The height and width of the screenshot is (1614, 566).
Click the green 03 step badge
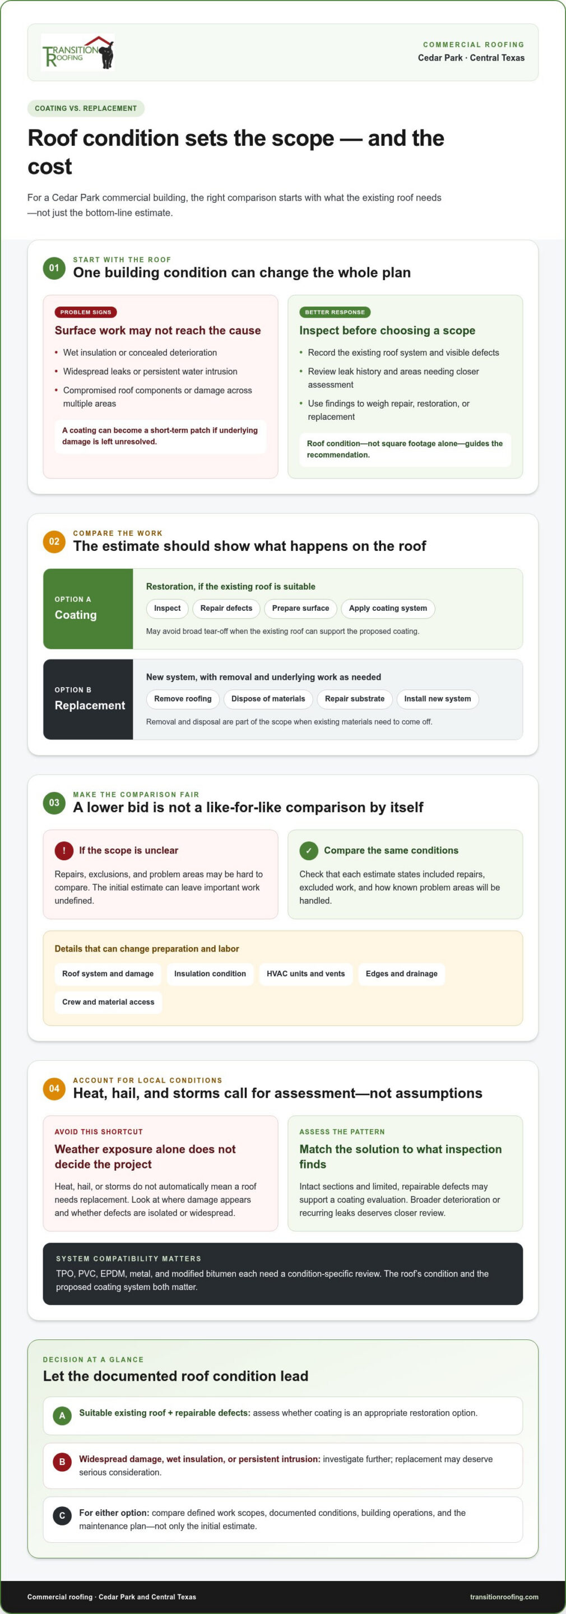pyautogui.click(x=54, y=803)
